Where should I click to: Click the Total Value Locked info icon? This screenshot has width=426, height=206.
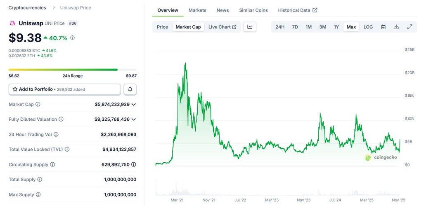point(67,149)
